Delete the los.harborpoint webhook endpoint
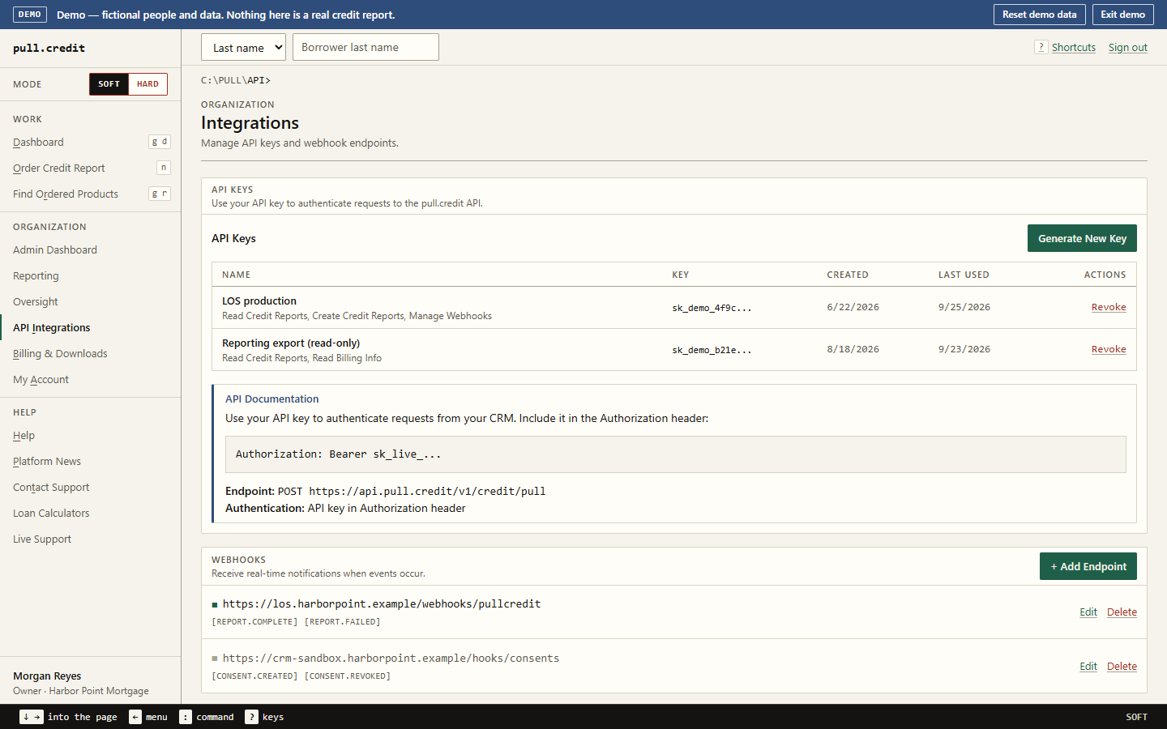Image resolution: width=1167 pixels, height=729 pixels. [1122, 612]
